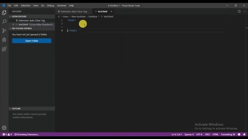
Task: Open the Go menu
Action: (43, 5)
